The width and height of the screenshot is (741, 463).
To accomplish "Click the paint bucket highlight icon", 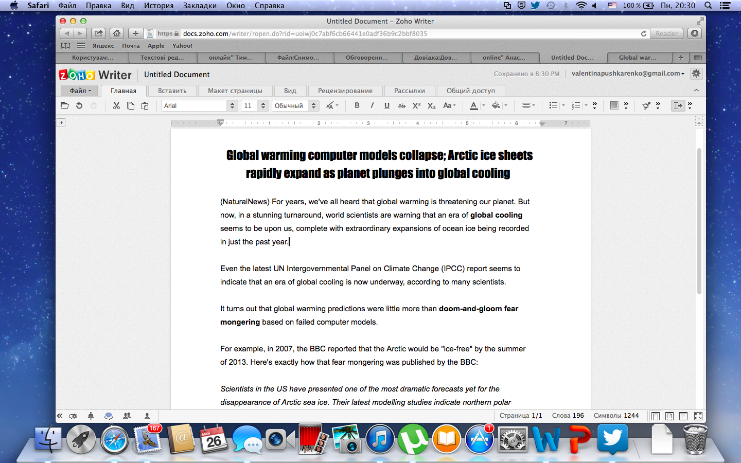I will pyautogui.click(x=496, y=105).
